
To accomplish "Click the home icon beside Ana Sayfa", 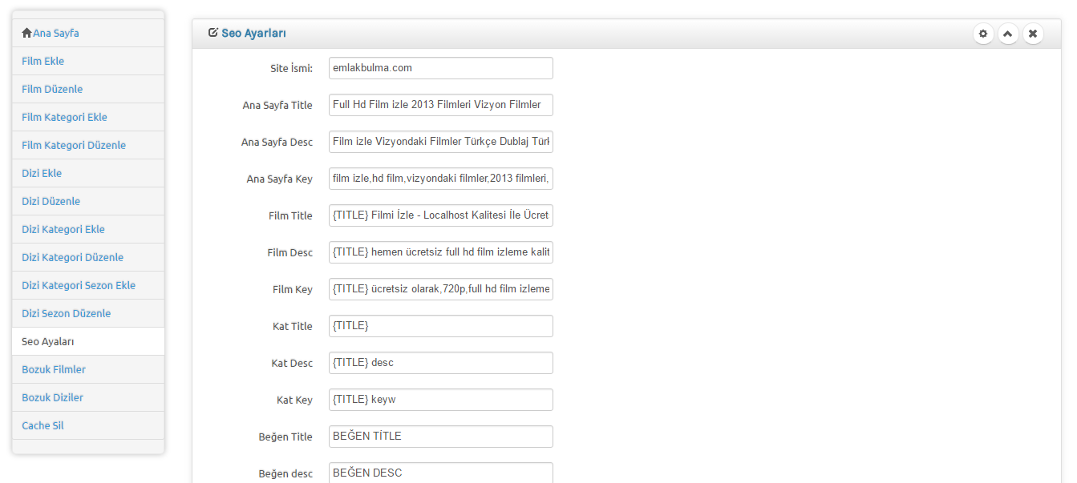I will pyautogui.click(x=26, y=33).
